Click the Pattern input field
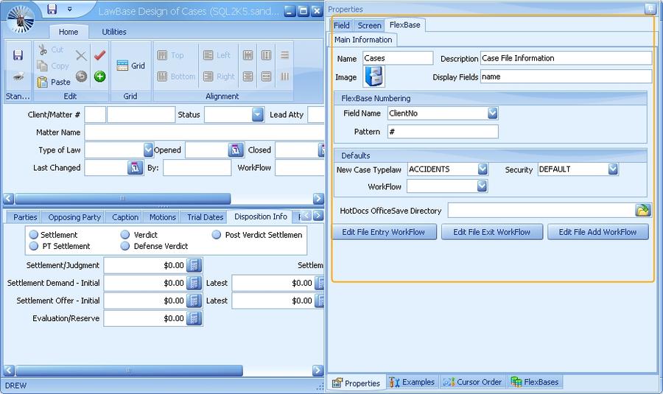 click(443, 132)
